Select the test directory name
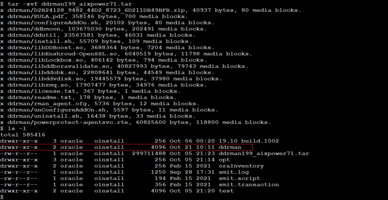388x200 pixels. click(226, 191)
